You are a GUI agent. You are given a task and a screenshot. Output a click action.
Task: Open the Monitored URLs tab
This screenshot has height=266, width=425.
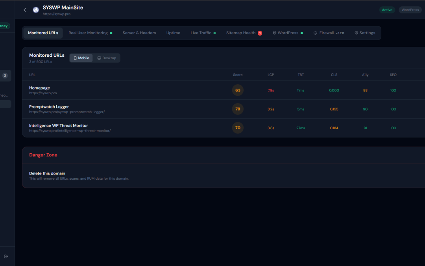(x=43, y=33)
